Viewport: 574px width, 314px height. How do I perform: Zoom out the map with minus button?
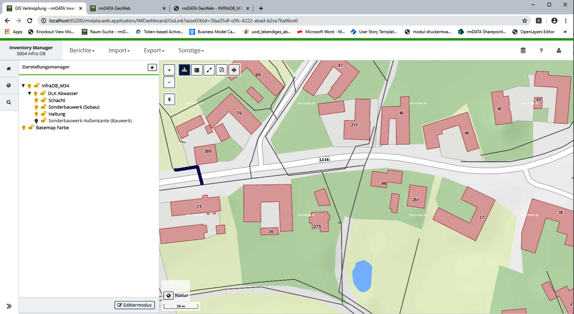click(x=169, y=82)
